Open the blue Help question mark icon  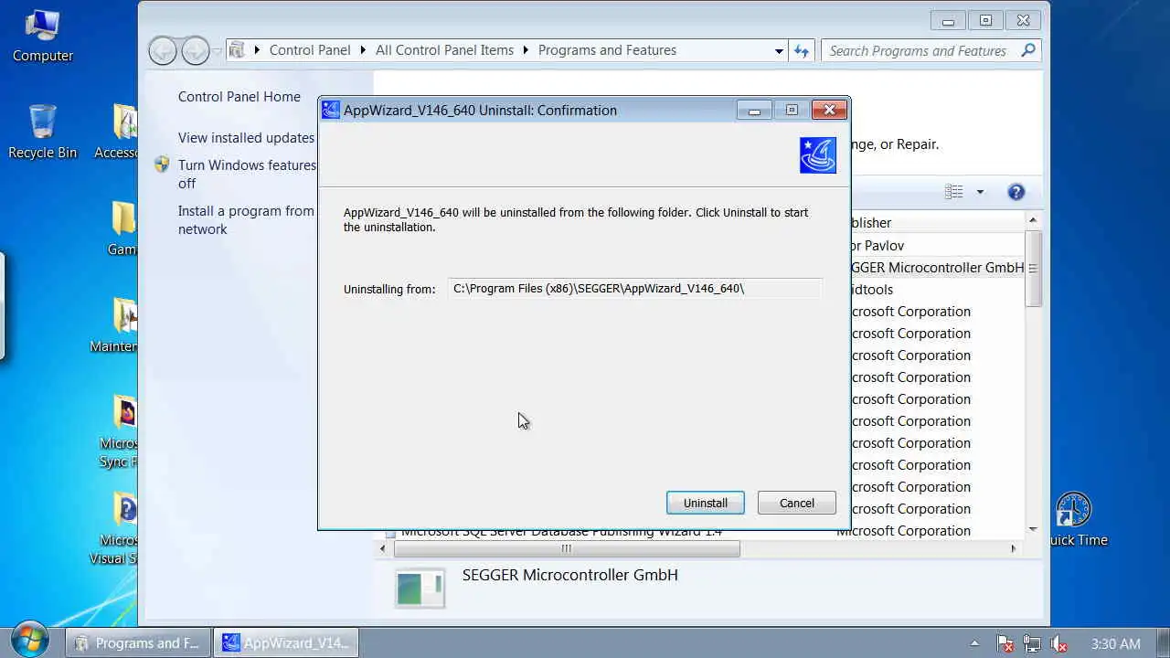point(1016,192)
